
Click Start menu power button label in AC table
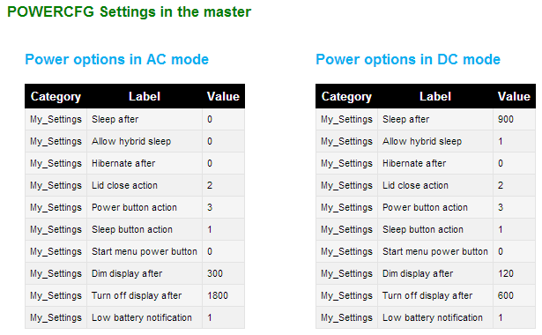(x=145, y=251)
